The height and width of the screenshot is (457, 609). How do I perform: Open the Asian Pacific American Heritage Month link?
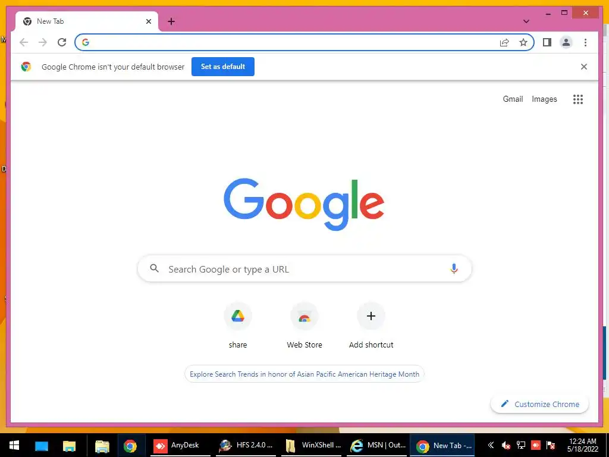[304, 374]
